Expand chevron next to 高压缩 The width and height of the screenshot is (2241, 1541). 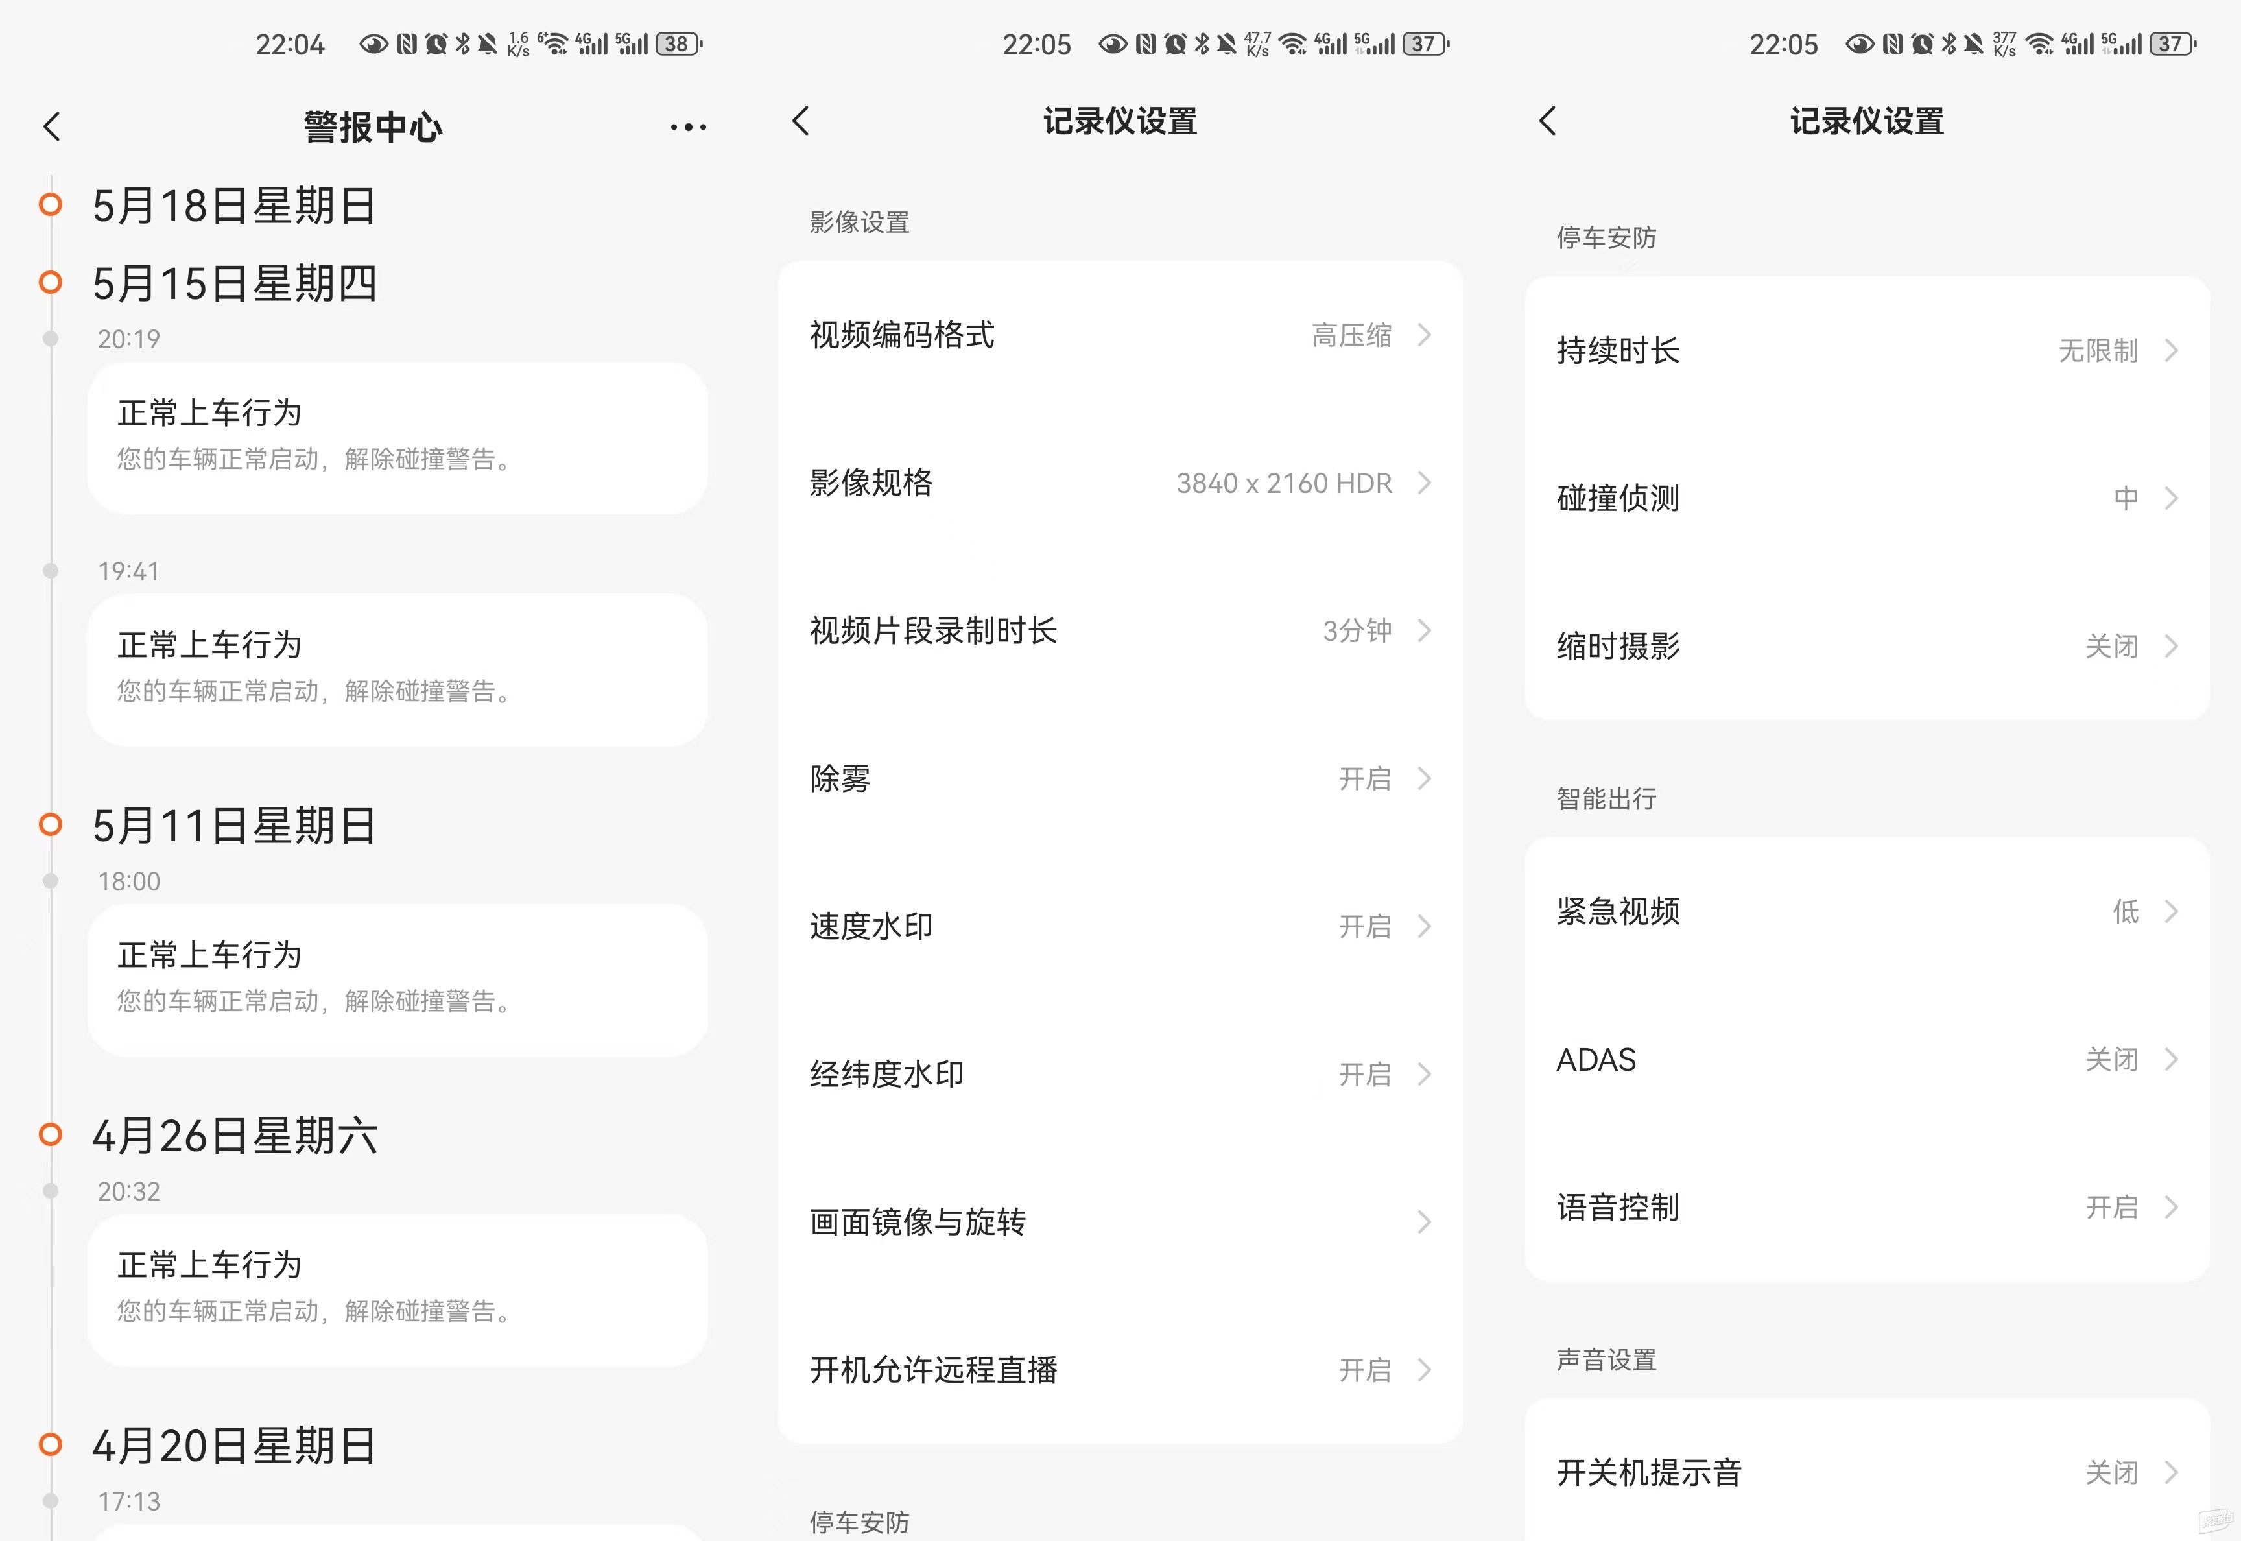[x=1425, y=335]
